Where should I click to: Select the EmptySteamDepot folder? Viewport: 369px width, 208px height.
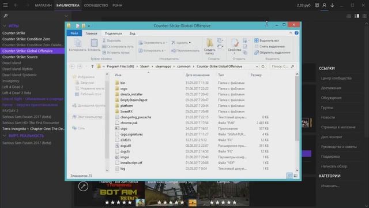(134, 100)
